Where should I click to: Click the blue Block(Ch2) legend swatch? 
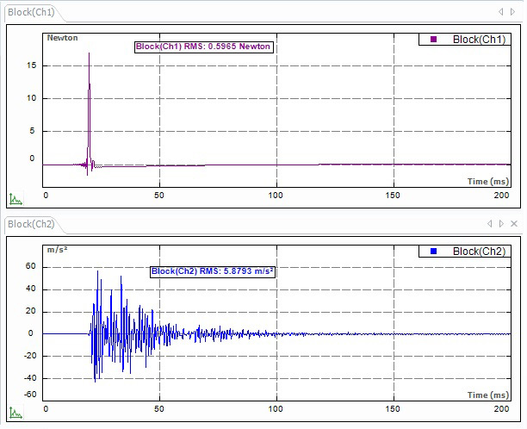[x=433, y=252]
